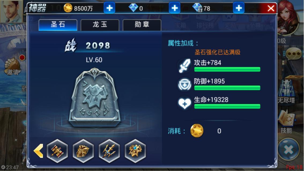Click the green 攻击 progress bar
The image size is (304, 171).
(227, 70)
